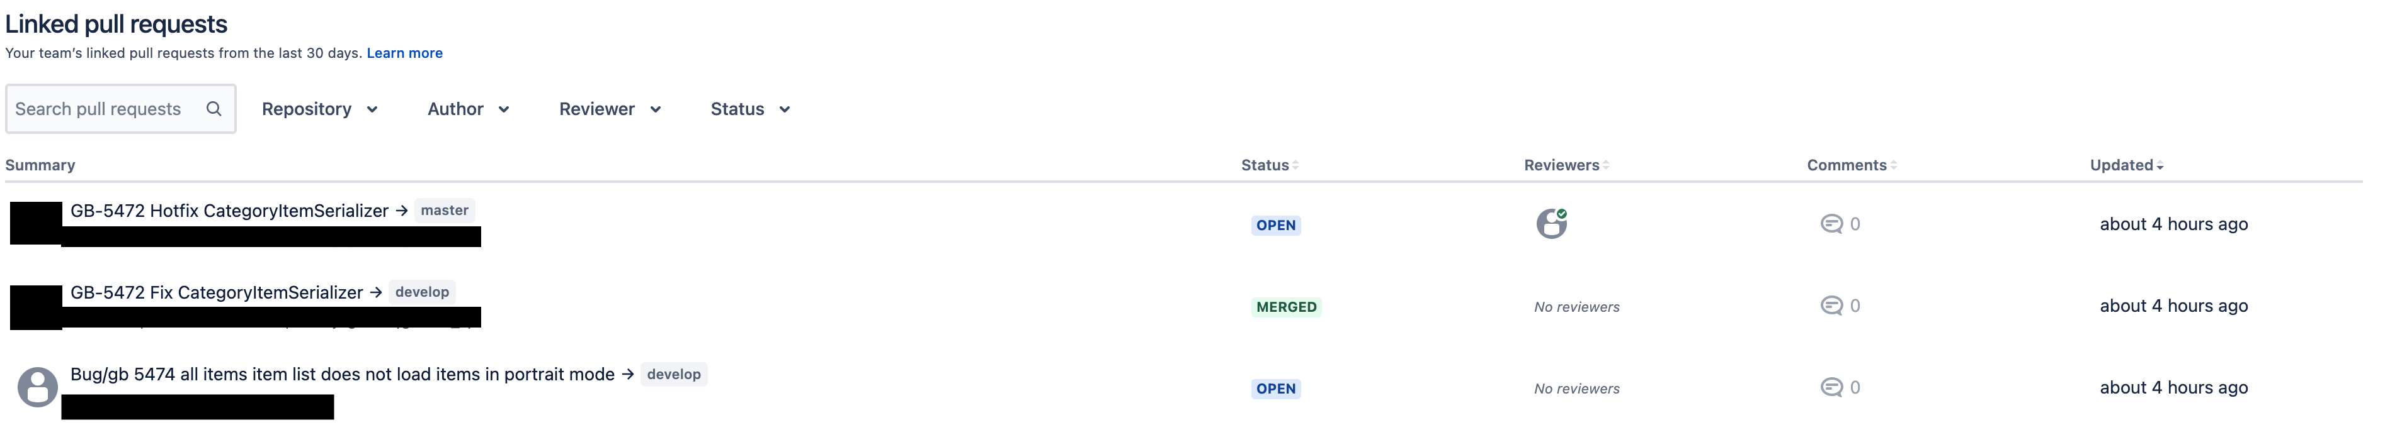Image resolution: width=2402 pixels, height=430 pixels.
Task: Open the GB-5472 Hotfix CategoryItemSerializer pull request
Action: pyautogui.click(x=231, y=211)
